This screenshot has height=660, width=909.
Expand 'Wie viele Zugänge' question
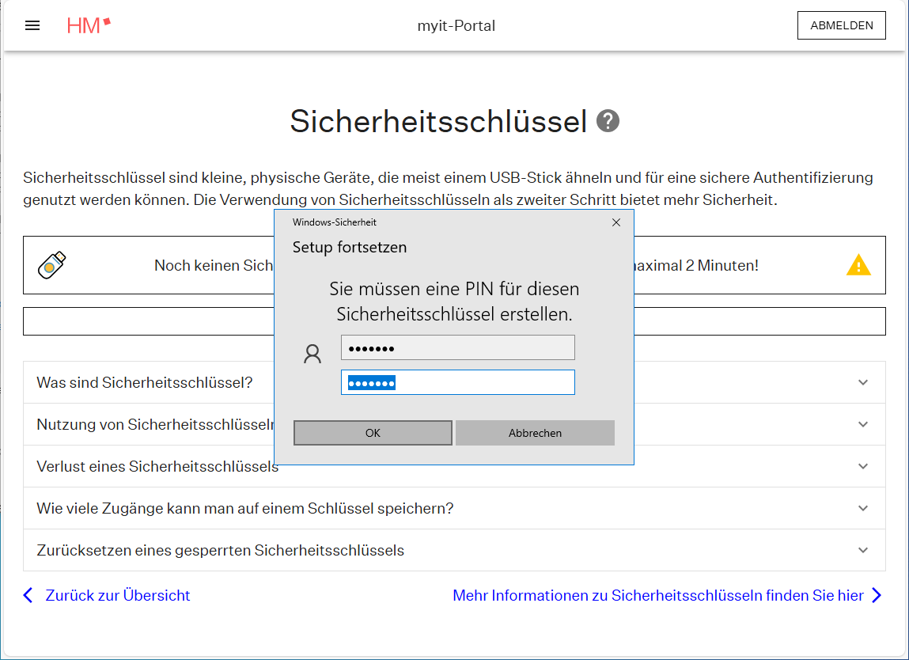862,508
